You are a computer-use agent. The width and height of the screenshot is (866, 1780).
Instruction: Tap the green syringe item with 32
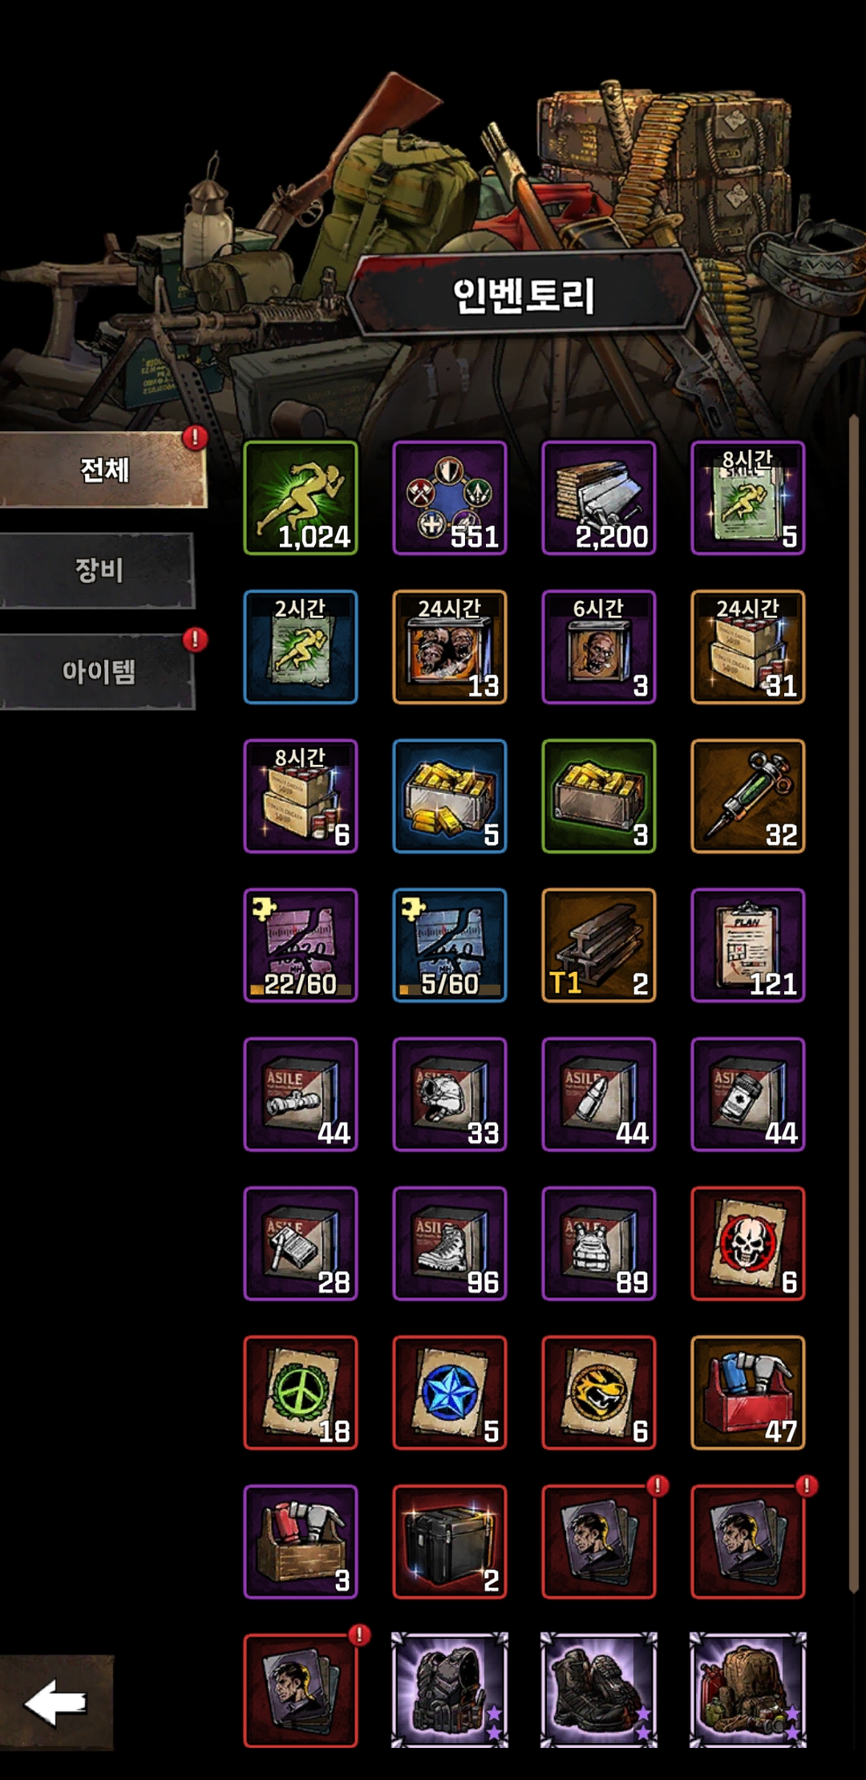tap(748, 795)
